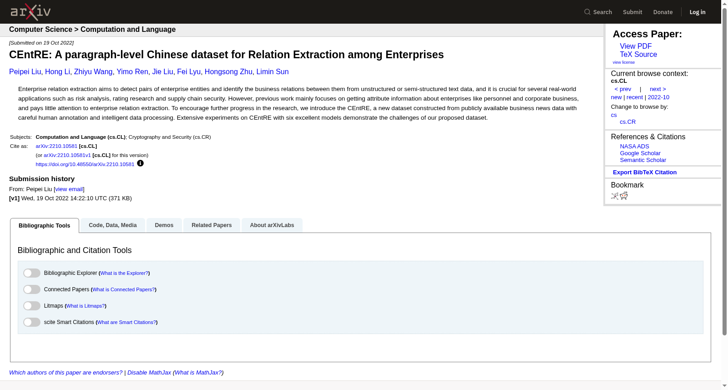The height and width of the screenshot is (390, 728).
Task: Open recent listings link
Action: pos(635,97)
